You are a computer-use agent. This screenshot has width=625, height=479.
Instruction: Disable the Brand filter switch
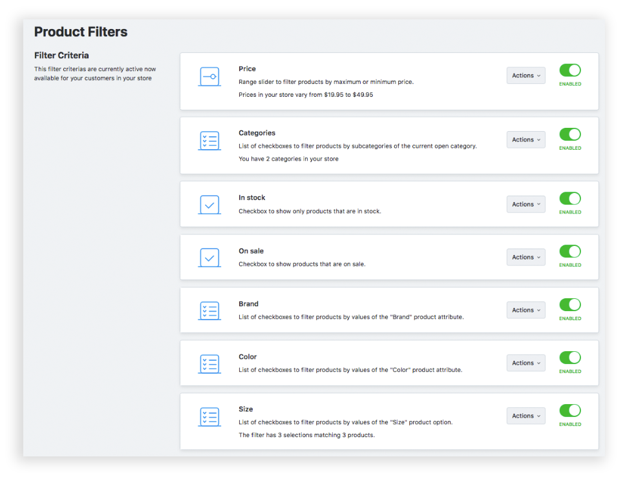click(570, 305)
